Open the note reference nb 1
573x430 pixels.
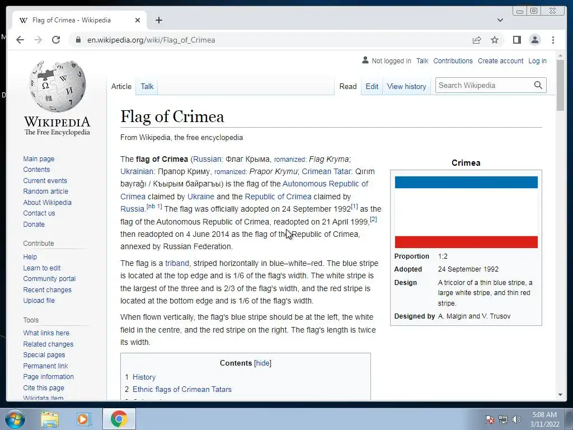[154, 207]
